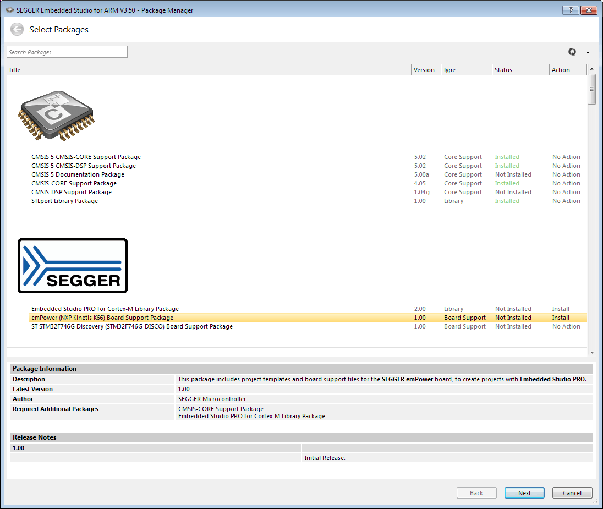Click required package Embedded Studio PRO for Cortex-M
Screen dimensions: 603x509
point(251,417)
